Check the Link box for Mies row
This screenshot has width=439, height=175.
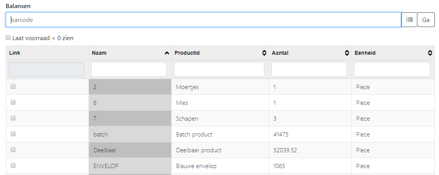13,103
